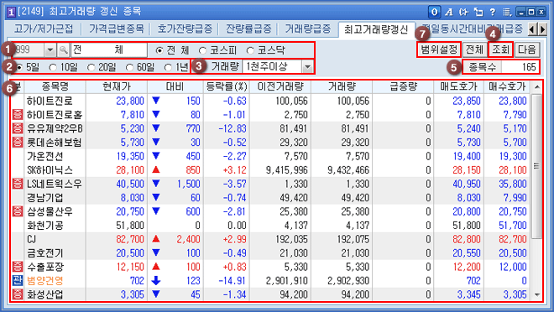Switch to the 가격급변종목 tab
554x312 pixels.
click(x=116, y=29)
